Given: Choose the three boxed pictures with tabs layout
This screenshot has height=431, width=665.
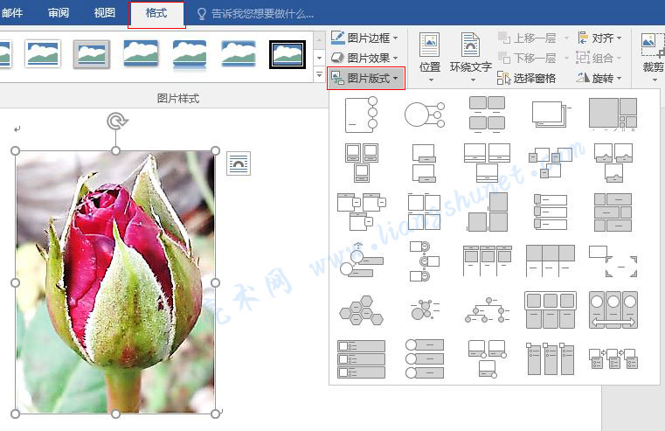Looking at the screenshot, I should tap(362, 212).
